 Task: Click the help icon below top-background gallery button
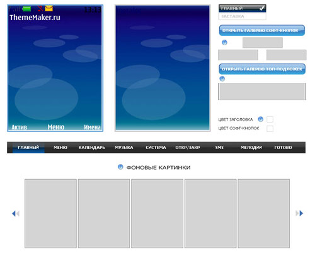point(222,79)
